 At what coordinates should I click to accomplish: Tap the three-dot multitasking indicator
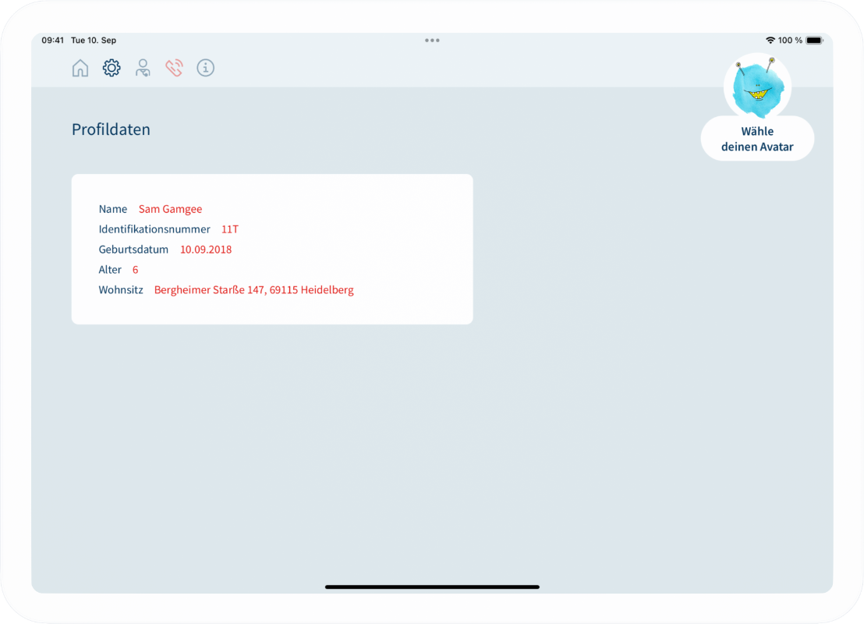[x=432, y=41]
